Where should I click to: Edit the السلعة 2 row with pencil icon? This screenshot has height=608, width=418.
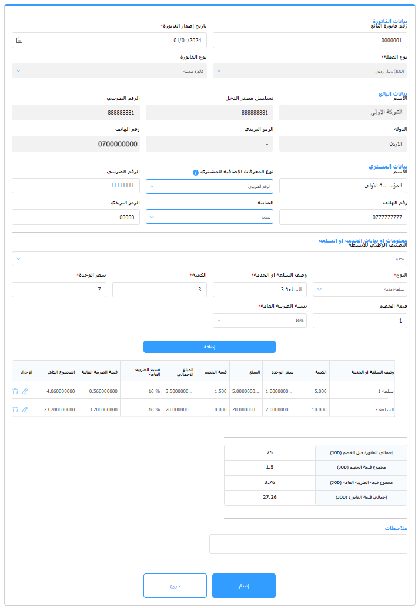[25, 409]
